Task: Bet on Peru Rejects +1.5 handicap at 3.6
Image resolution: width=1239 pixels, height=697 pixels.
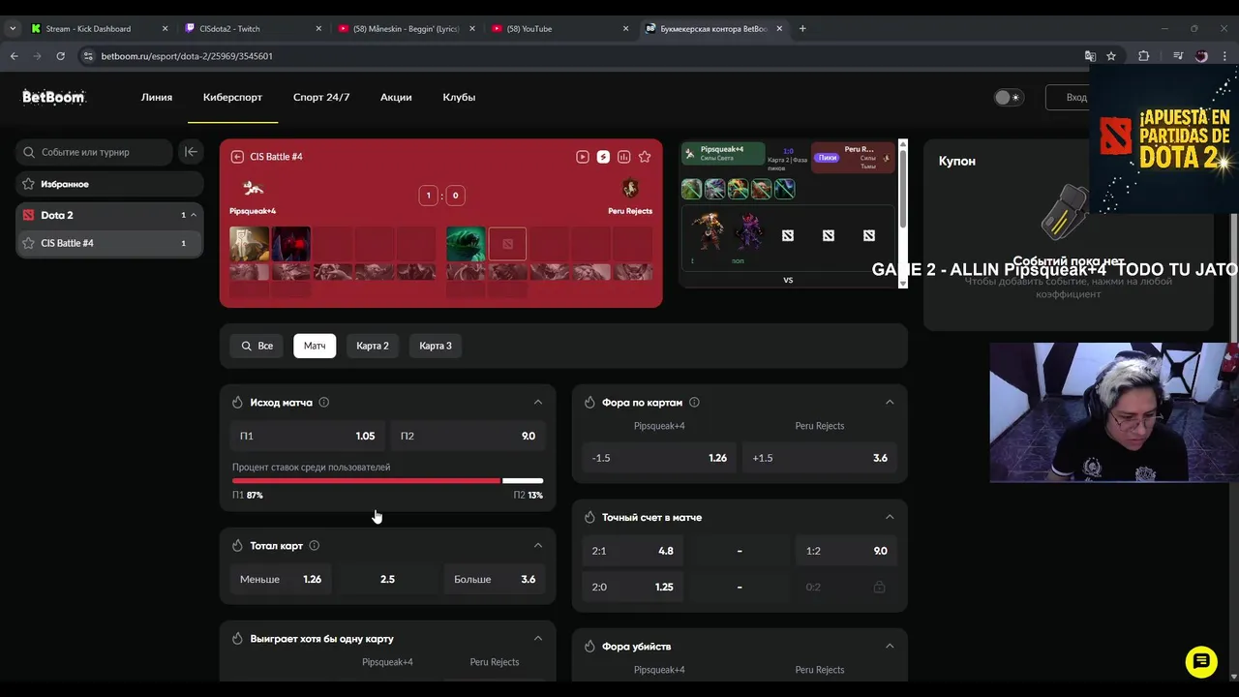Action: click(x=820, y=458)
